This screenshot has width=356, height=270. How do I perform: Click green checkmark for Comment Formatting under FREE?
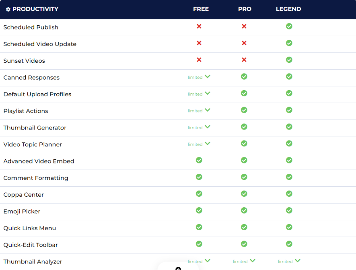pyautogui.click(x=199, y=177)
